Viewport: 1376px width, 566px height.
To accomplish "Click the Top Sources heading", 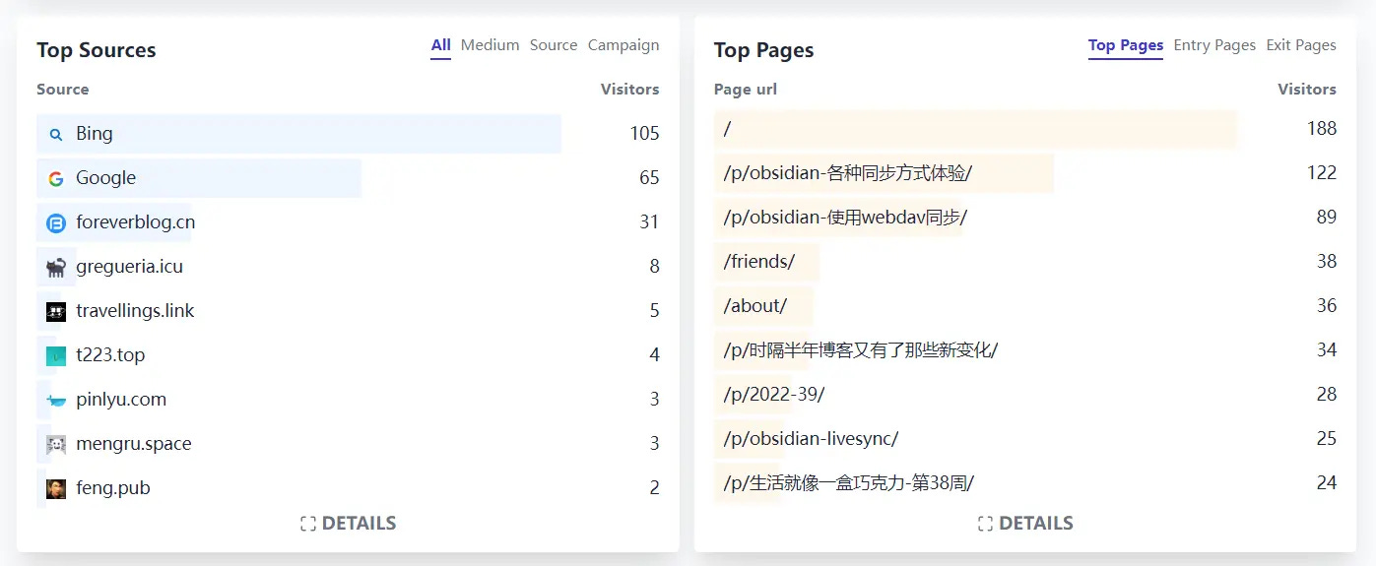I will coord(97,51).
